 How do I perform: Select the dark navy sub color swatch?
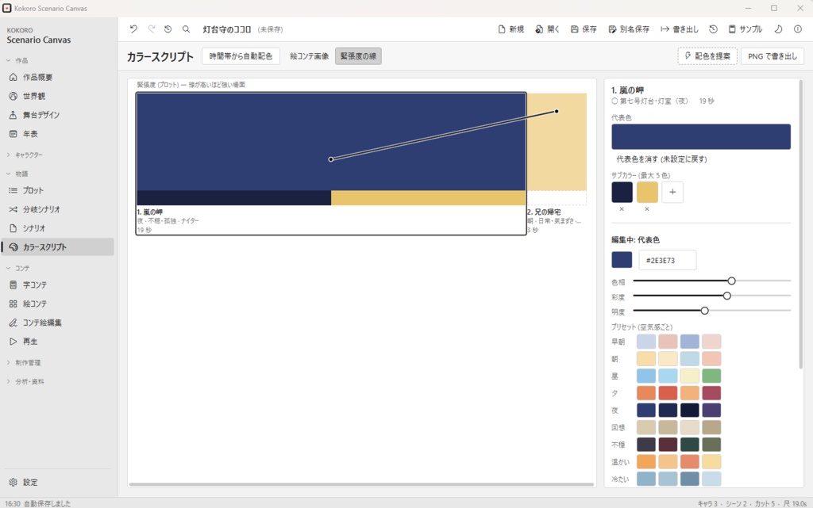(622, 192)
